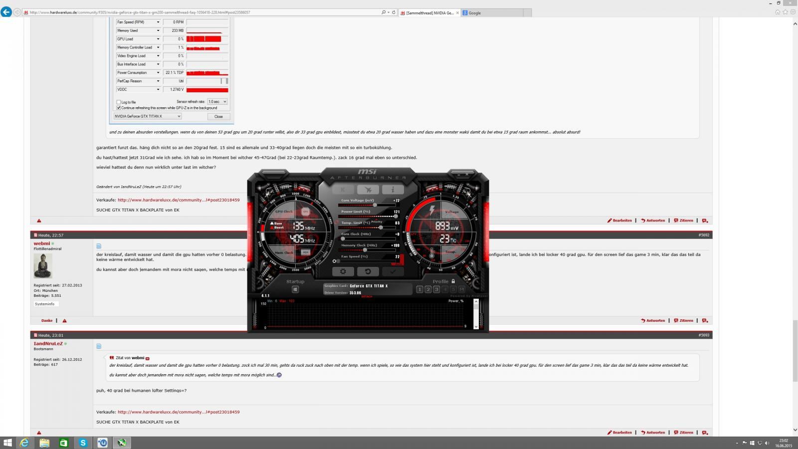Click the address bar search magnifier icon

coord(383,12)
